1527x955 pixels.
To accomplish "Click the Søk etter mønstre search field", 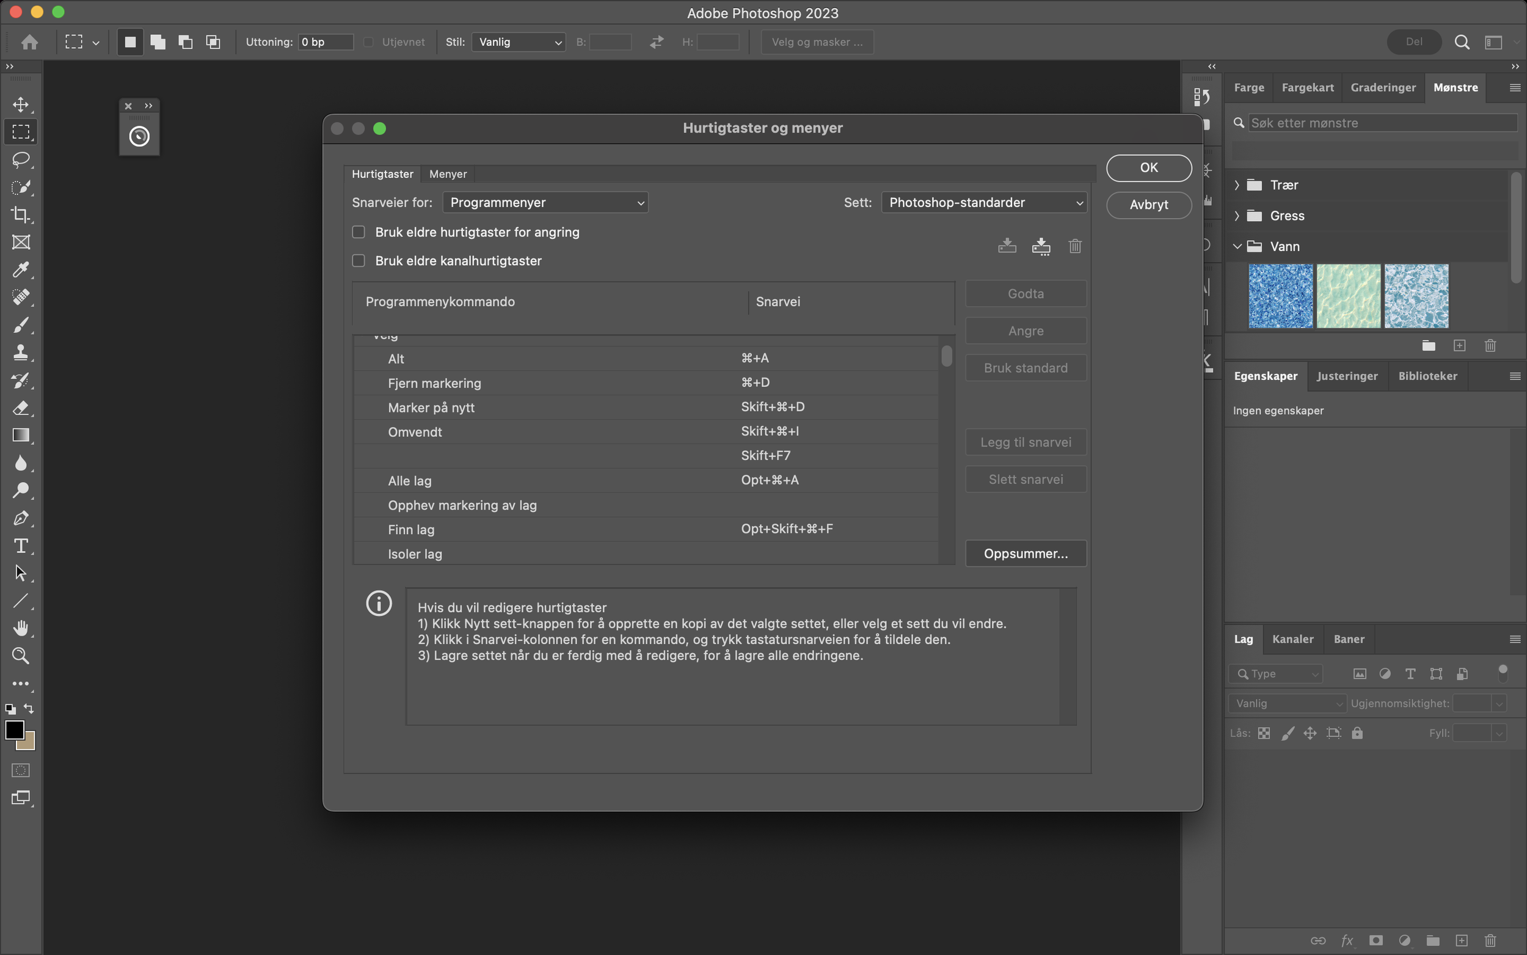I will pyautogui.click(x=1382, y=123).
